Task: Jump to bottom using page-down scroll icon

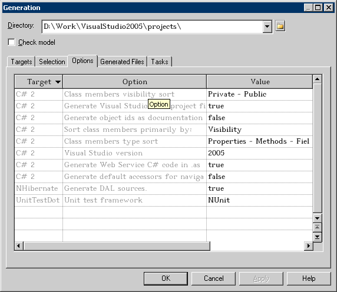Action: pyautogui.click(x=317, y=237)
